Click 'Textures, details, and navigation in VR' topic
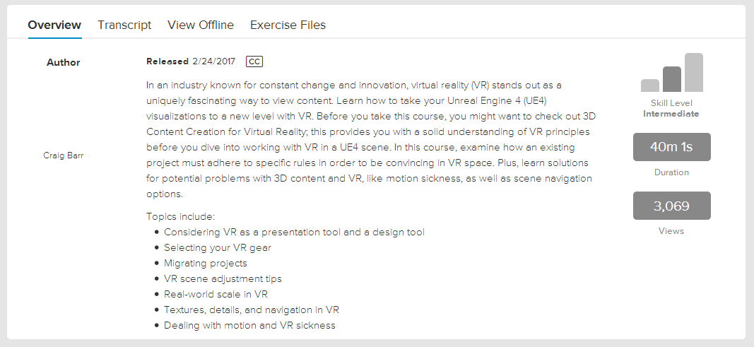Viewport: 754px width, 347px height. point(252,310)
